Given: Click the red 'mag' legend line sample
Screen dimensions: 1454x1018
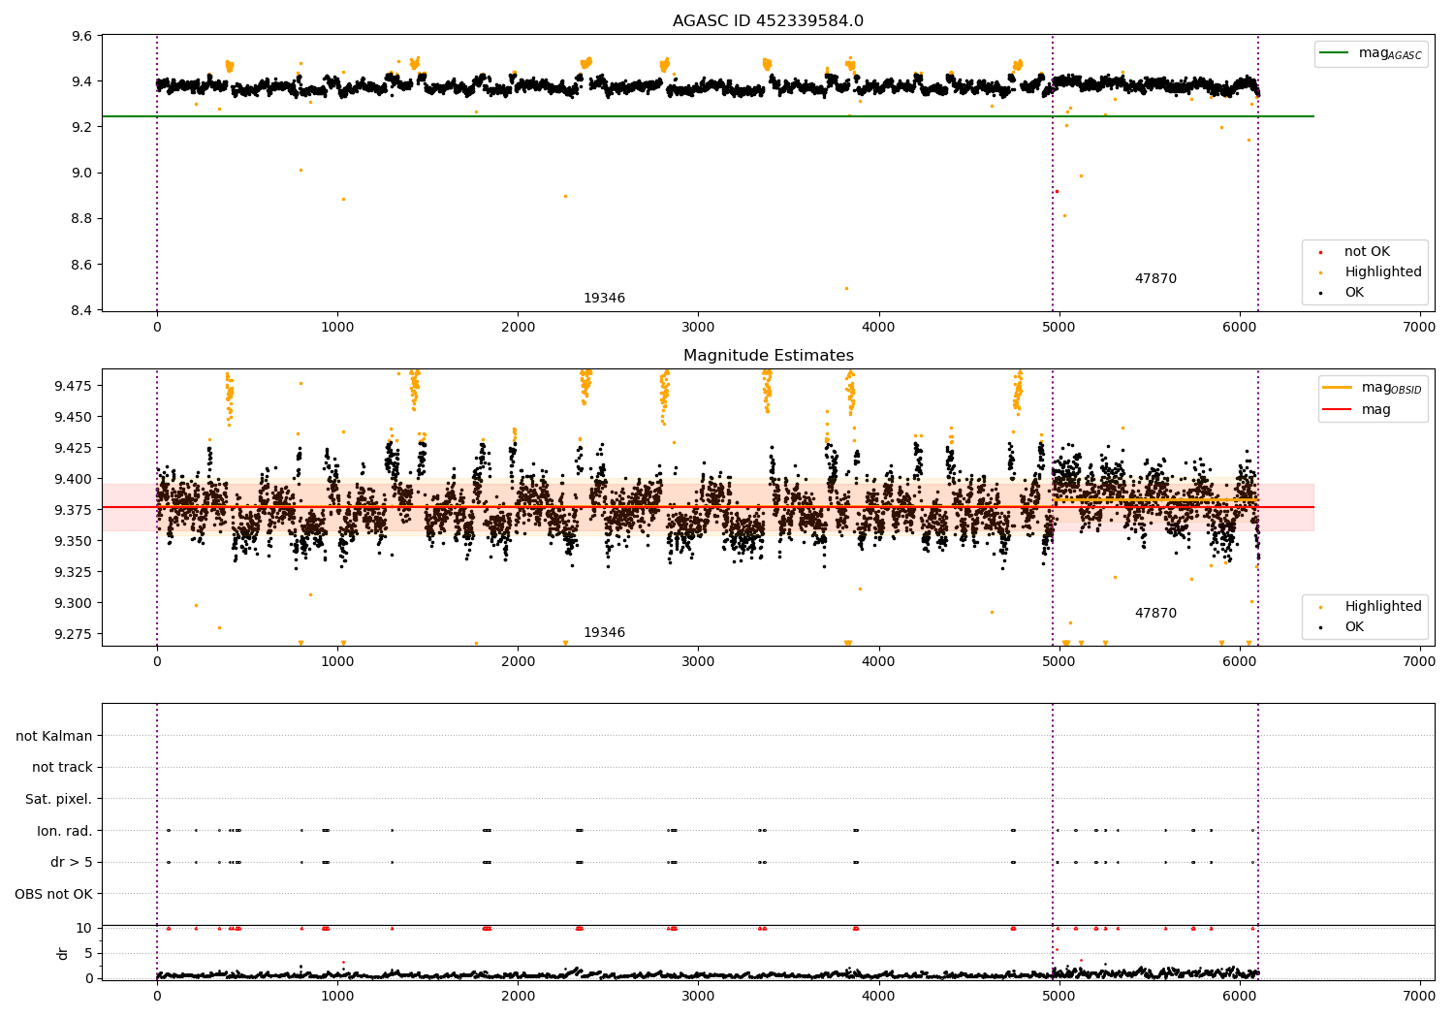Looking at the screenshot, I should coord(1337,409).
